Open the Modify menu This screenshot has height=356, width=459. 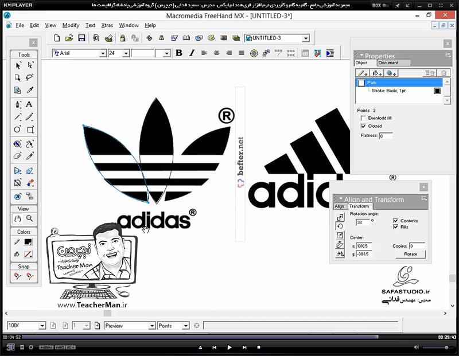(x=71, y=25)
